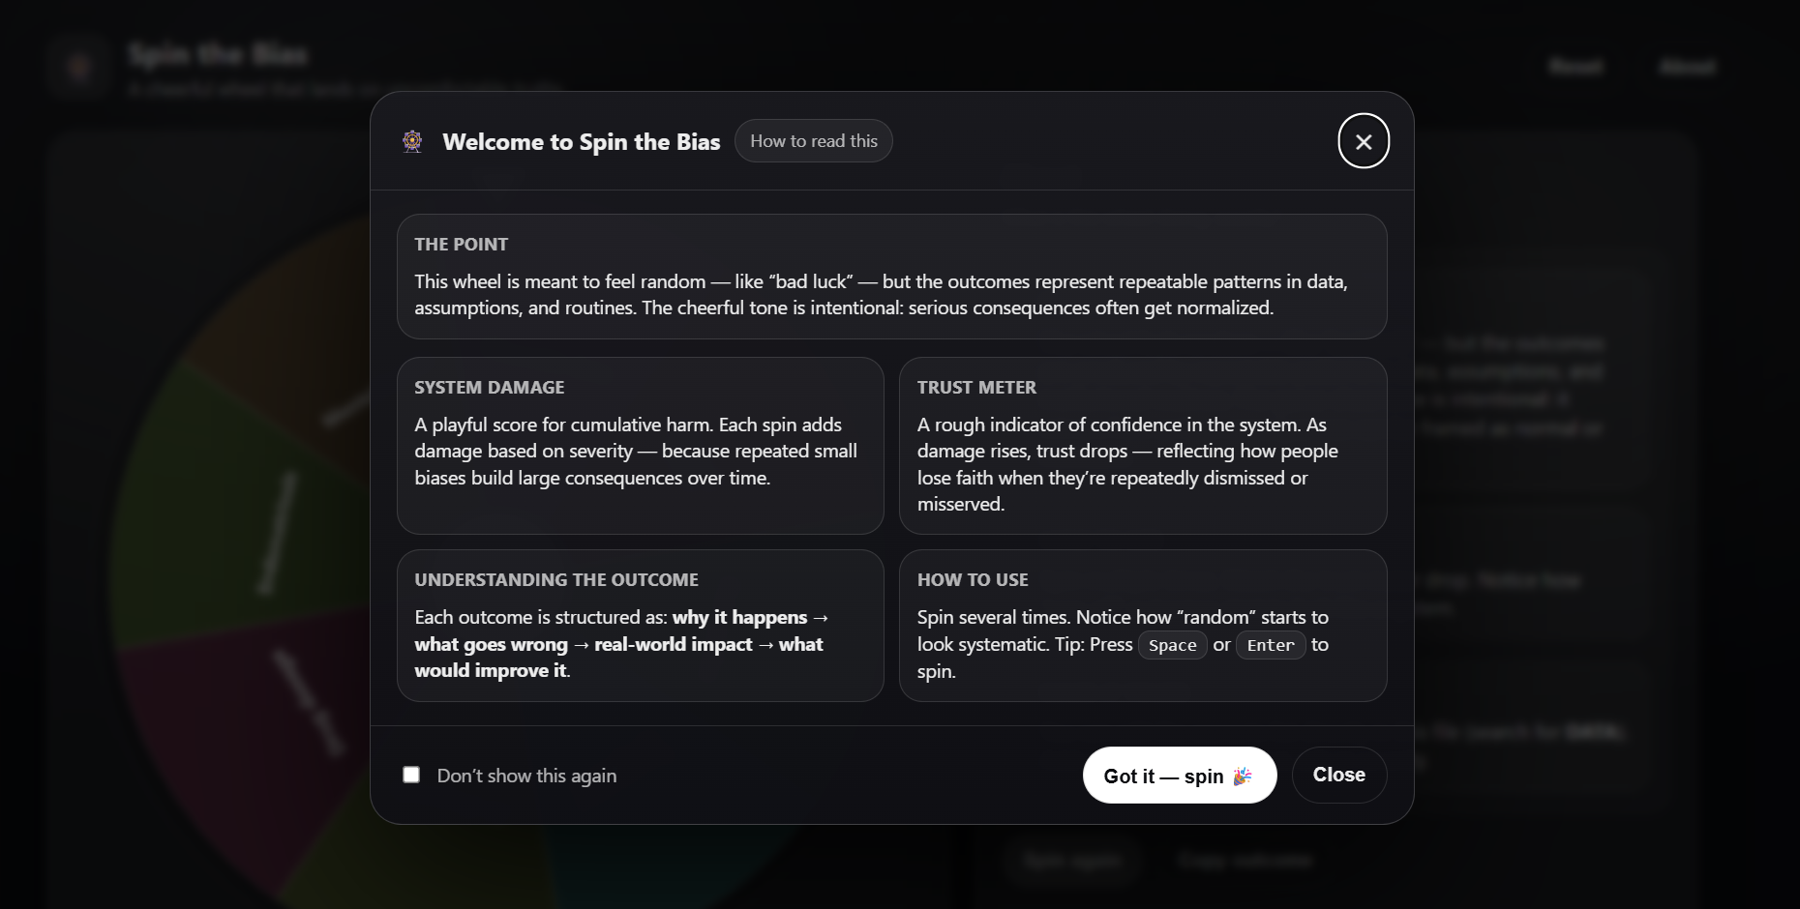Click the 'Got it — spin' button
The width and height of the screenshot is (1800, 909).
pyautogui.click(x=1179, y=775)
